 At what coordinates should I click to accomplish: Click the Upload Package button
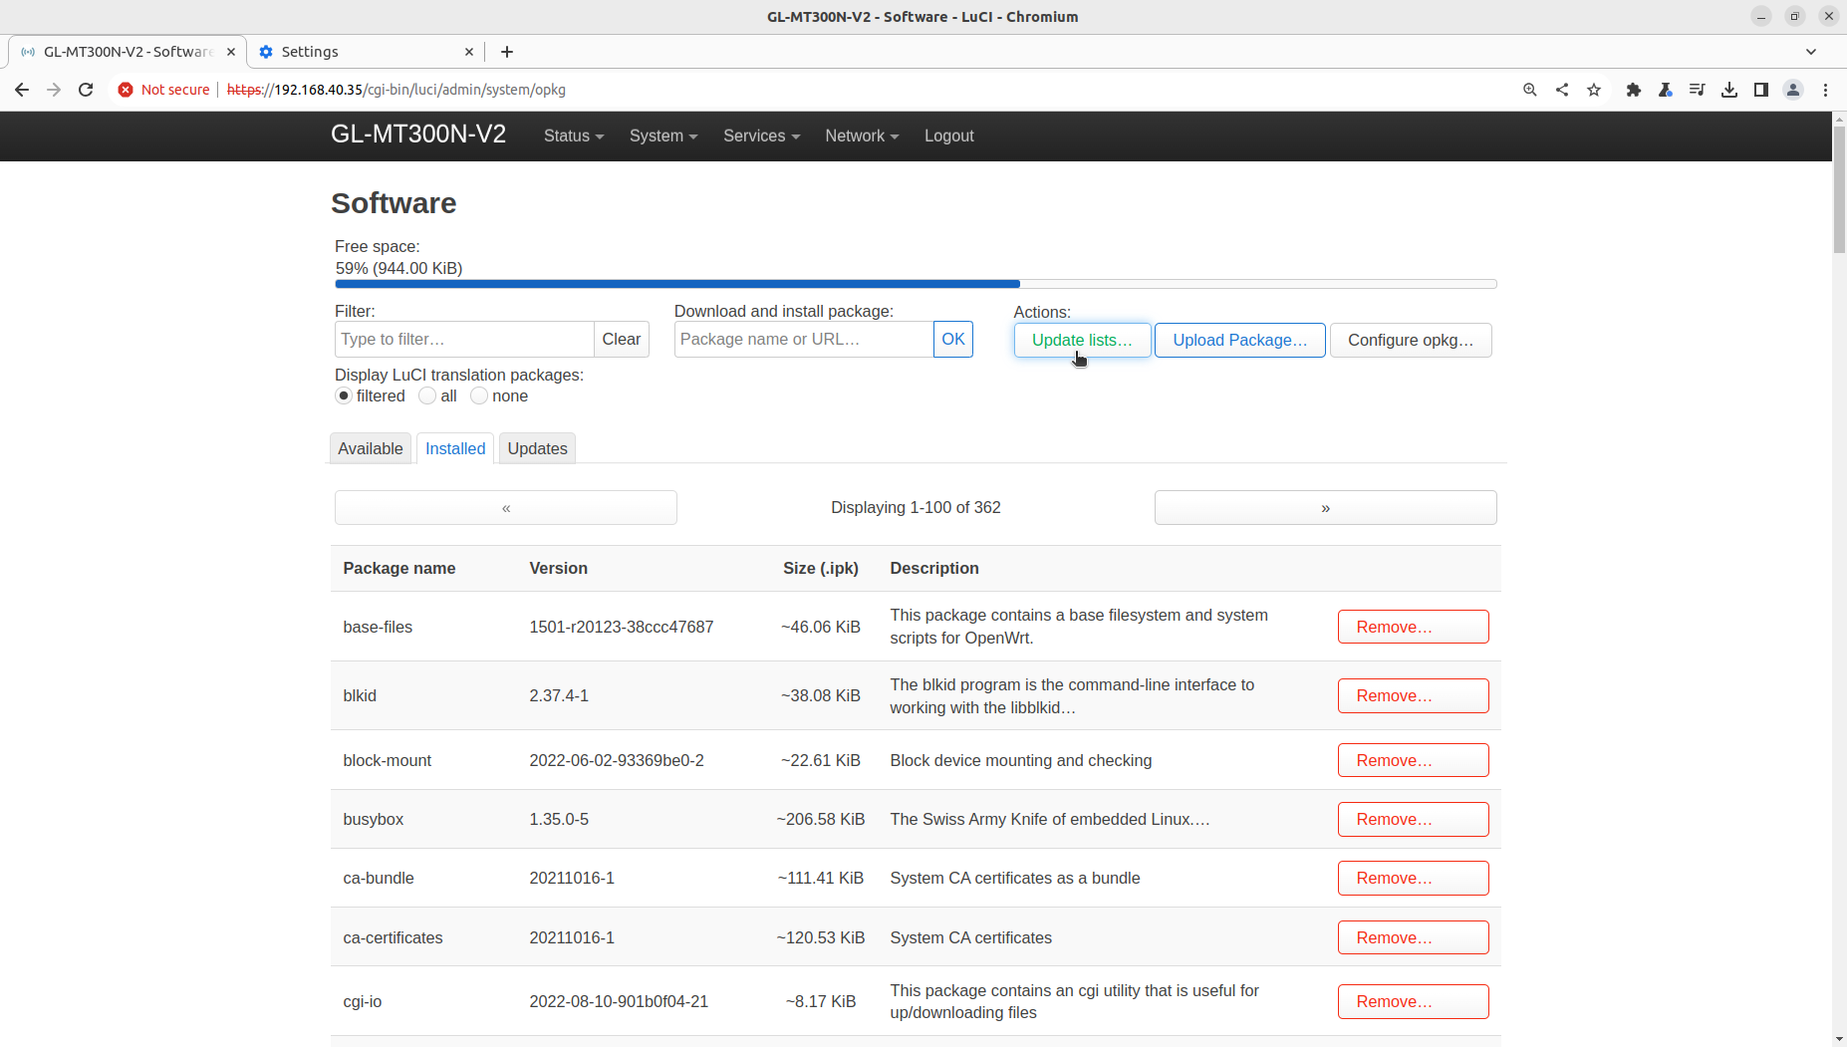click(1239, 340)
